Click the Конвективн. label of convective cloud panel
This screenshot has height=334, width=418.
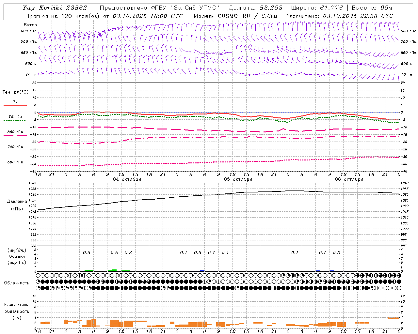tap(17, 305)
